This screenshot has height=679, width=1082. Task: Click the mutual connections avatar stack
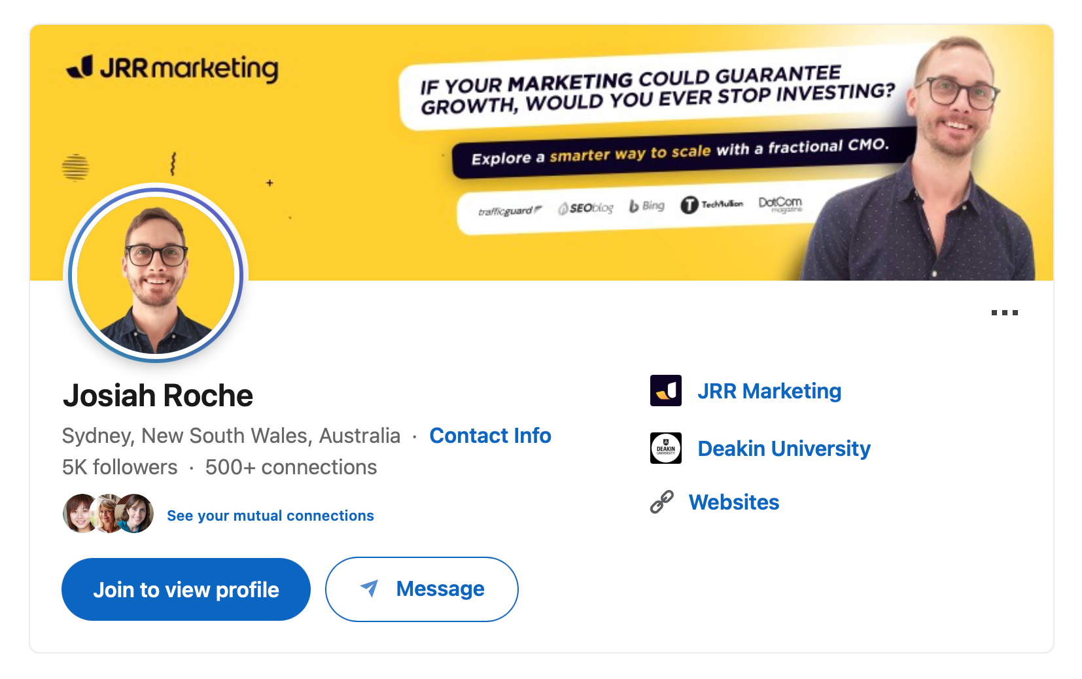click(x=107, y=514)
